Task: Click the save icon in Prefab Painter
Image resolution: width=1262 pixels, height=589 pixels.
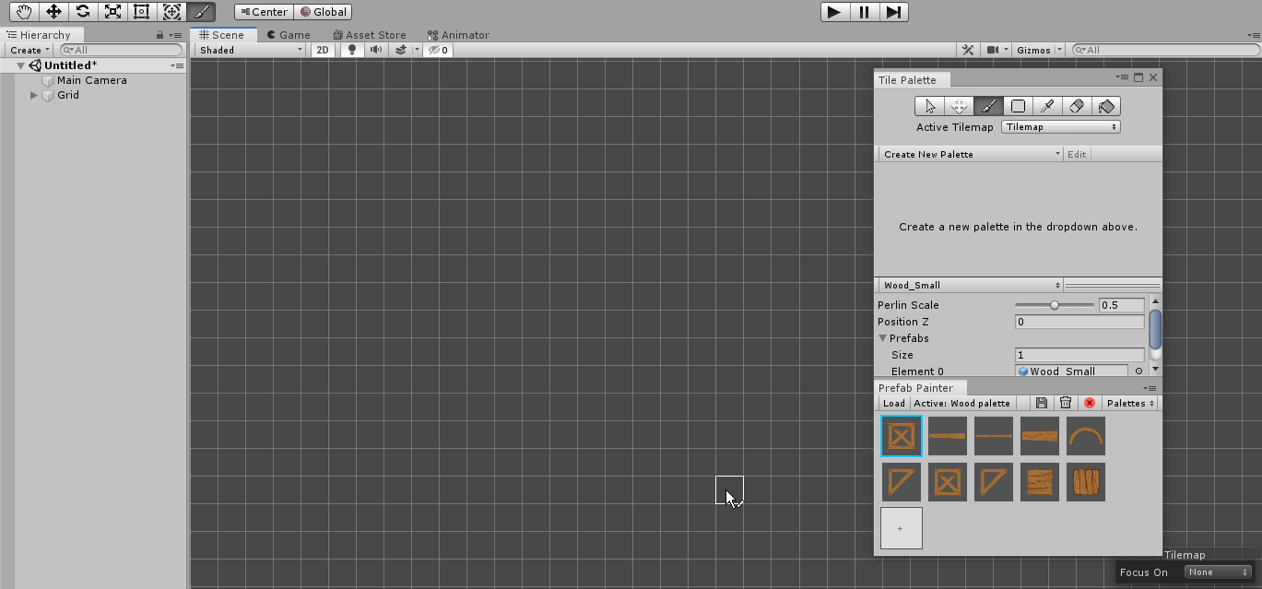Action: (x=1041, y=403)
